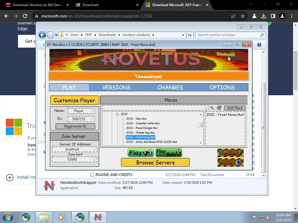The width and height of the screenshot is (298, 223).
Task: Click the player ID input field
Action: [x=81, y=119]
